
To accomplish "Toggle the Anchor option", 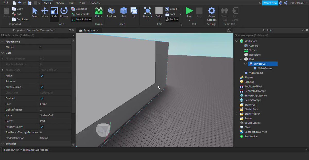I will click(172, 19).
